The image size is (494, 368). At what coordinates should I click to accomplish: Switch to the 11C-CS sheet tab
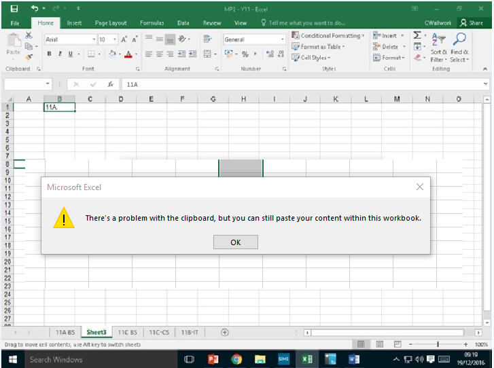(x=158, y=332)
